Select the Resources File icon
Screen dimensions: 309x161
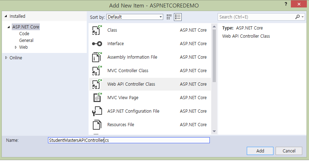pos(97,125)
